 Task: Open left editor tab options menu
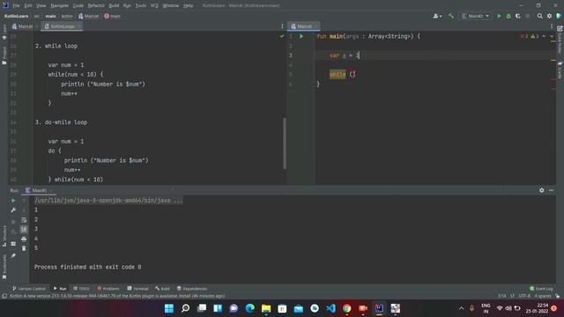click(282, 26)
